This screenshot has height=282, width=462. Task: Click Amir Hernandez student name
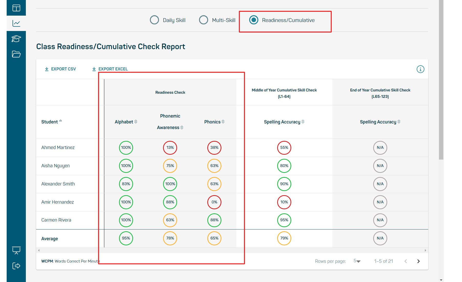tap(58, 202)
